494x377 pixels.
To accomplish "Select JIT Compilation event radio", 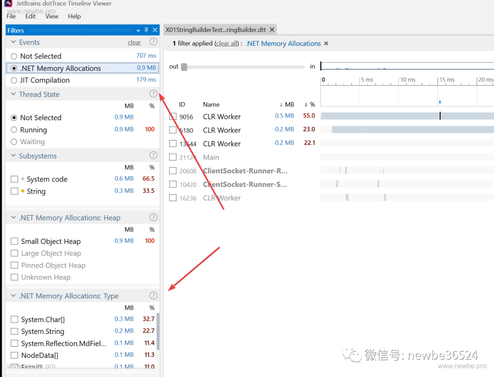I will (14, 80).
